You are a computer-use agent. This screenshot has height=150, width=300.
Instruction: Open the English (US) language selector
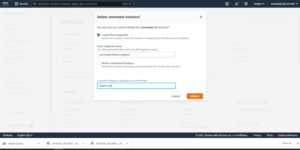click(x=25, y=136)
